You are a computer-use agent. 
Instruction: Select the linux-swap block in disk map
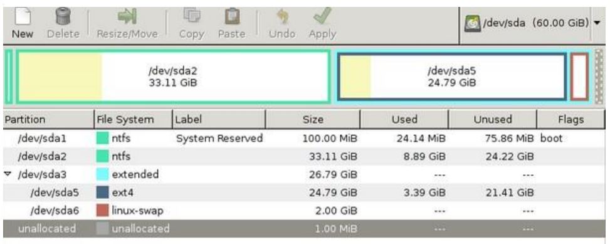click(x=580, y=77)
